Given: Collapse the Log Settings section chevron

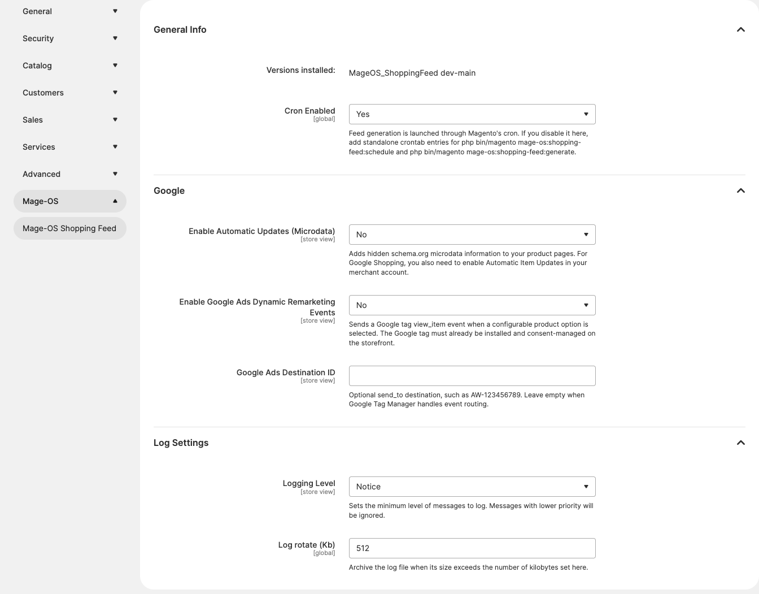Looking at the screenshot, I should [740, 443].
